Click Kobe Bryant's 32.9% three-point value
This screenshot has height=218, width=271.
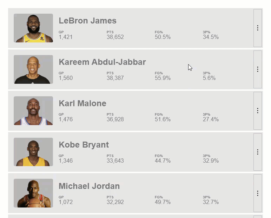pyautogui.click(x=211, y=161)
